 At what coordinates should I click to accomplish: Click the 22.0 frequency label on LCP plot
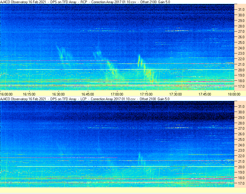(x=241, y=156)
